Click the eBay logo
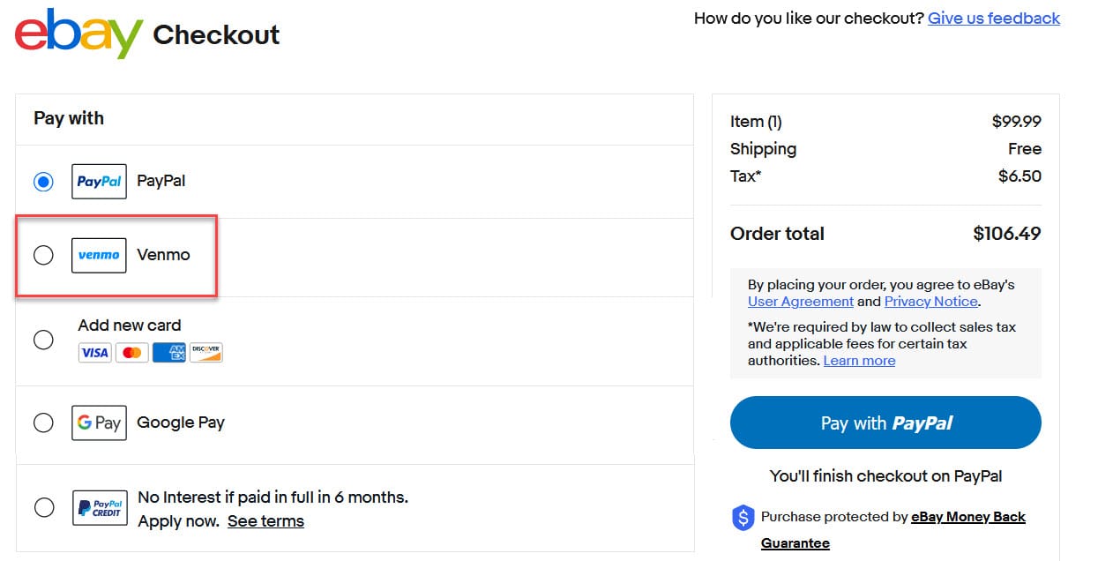This screenshot has height=561, width=1098. point(78,34)
